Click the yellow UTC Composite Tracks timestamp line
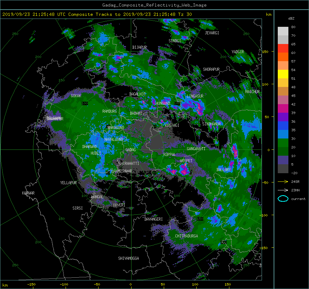 (97, 14)
